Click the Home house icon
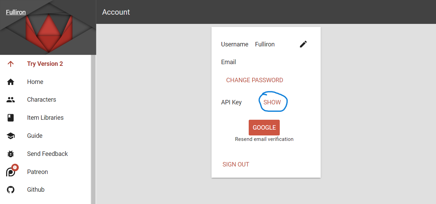Screen dimensions: 436x204 [11, 82]
